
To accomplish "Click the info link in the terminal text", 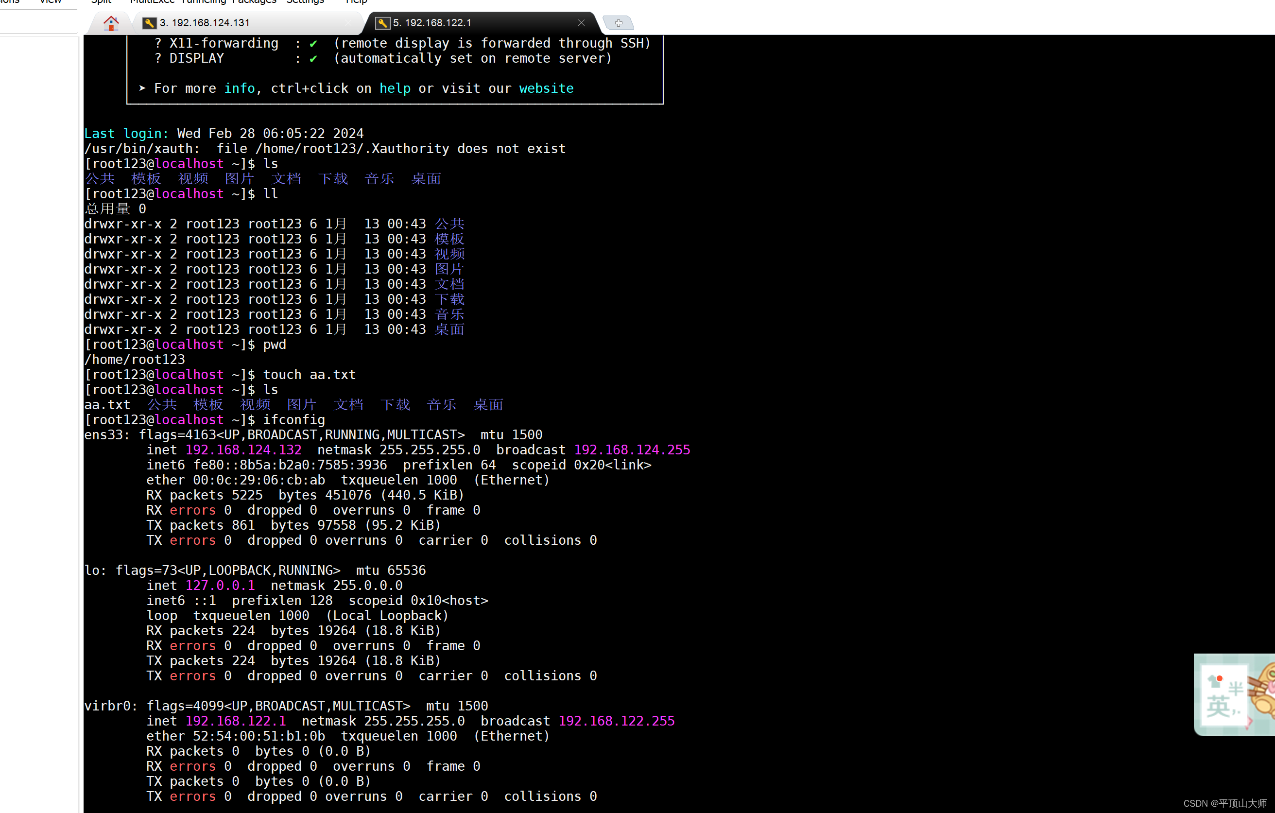I will 240,88.
